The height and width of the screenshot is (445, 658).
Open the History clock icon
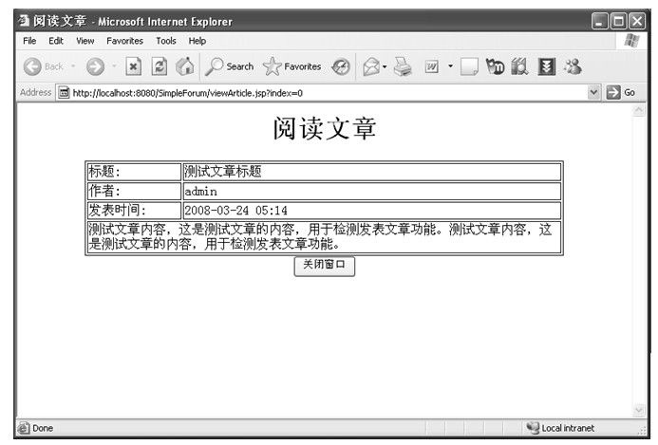pyautogui.click(x=340, y=66)
